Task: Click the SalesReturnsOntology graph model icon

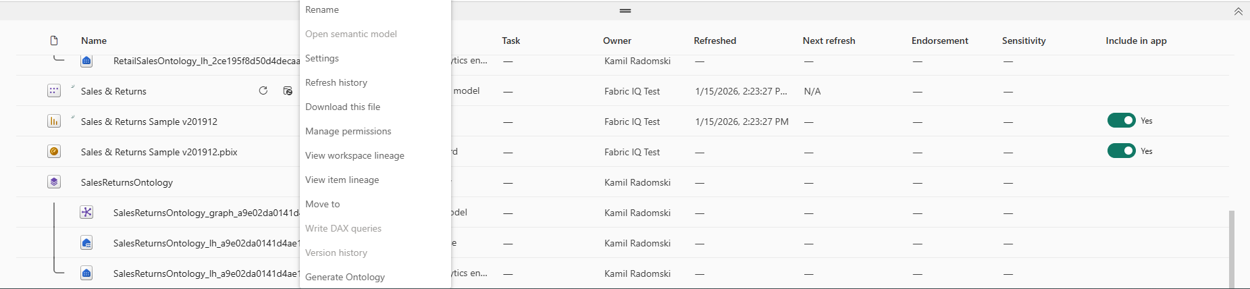Action: (x=86, y=212)
